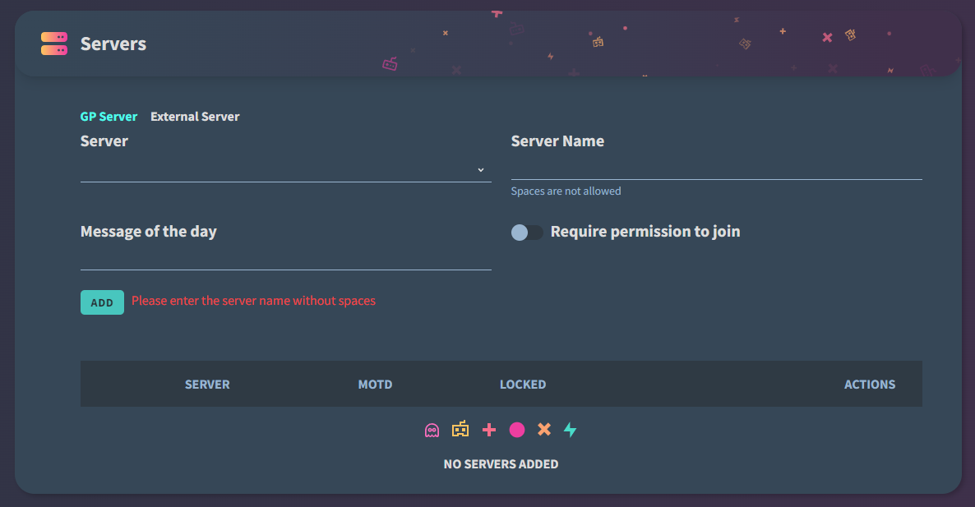Image resolution: width=975 pixels, height=507 pixels.
Task: Click the teal lightning bolt icon
Action: click(571, 429)
